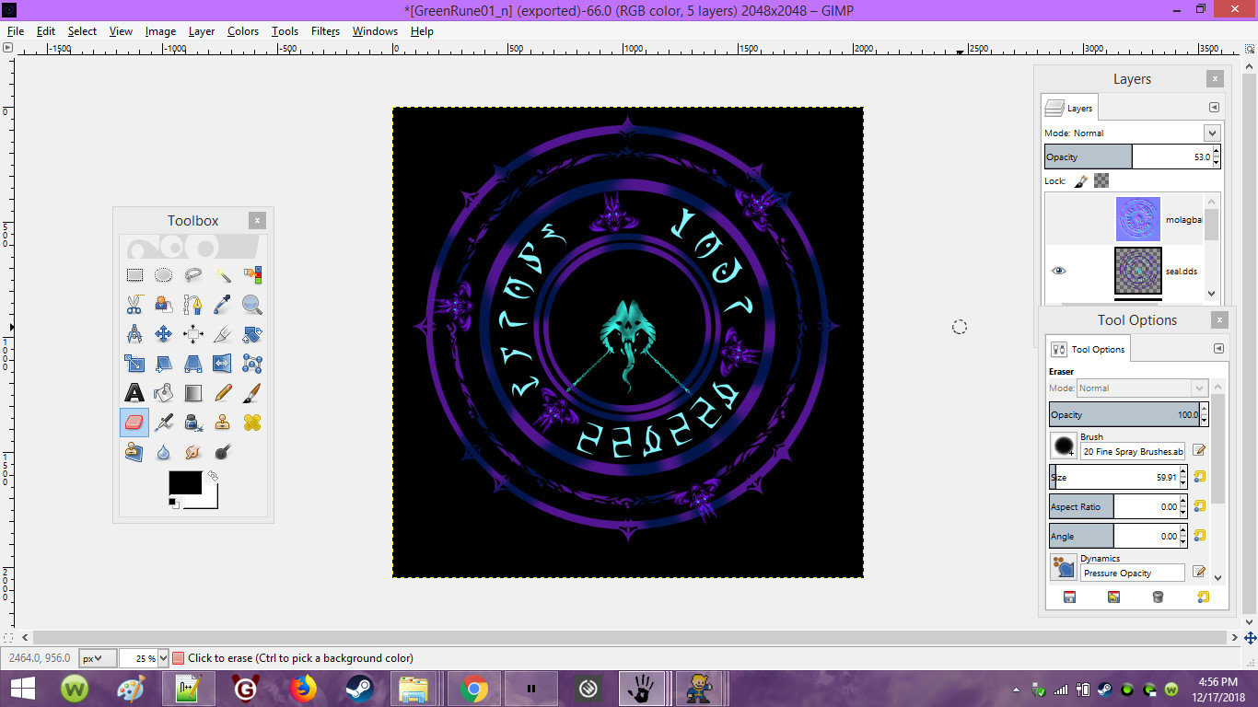Screen dimensions: 1258x707
Task: Click the black foreground color swatch
Action: [x=185, y=482]
